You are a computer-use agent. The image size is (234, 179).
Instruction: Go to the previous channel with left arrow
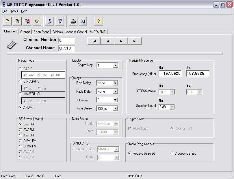point(108,41)
